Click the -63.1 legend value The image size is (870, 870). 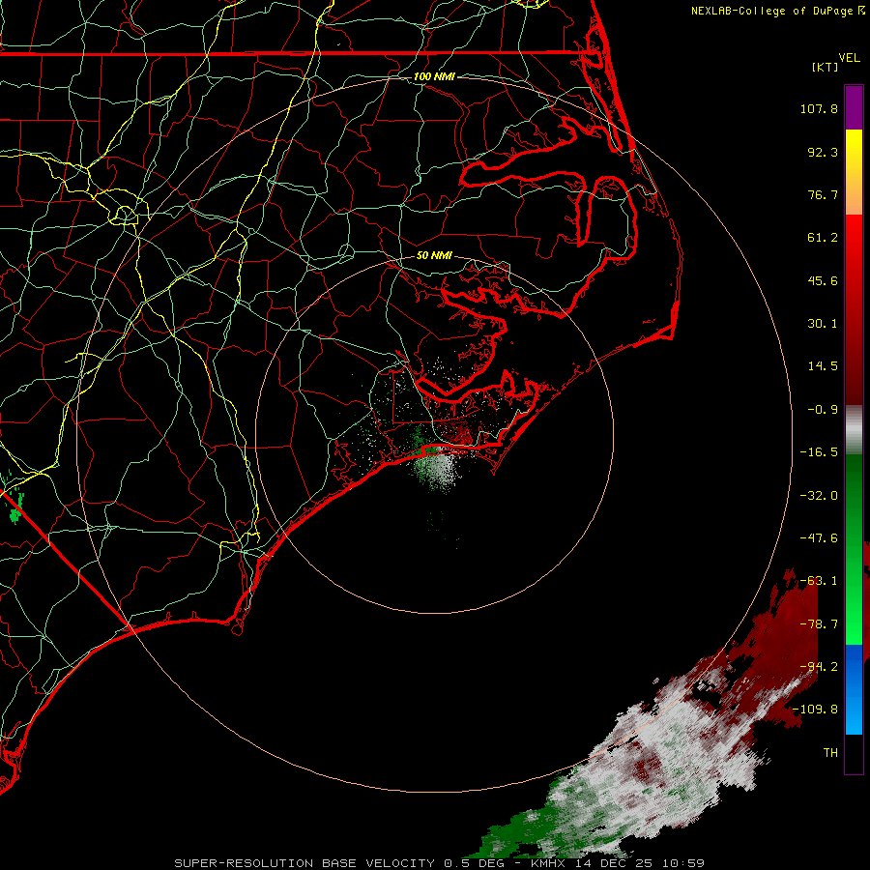tap(819, 581)
